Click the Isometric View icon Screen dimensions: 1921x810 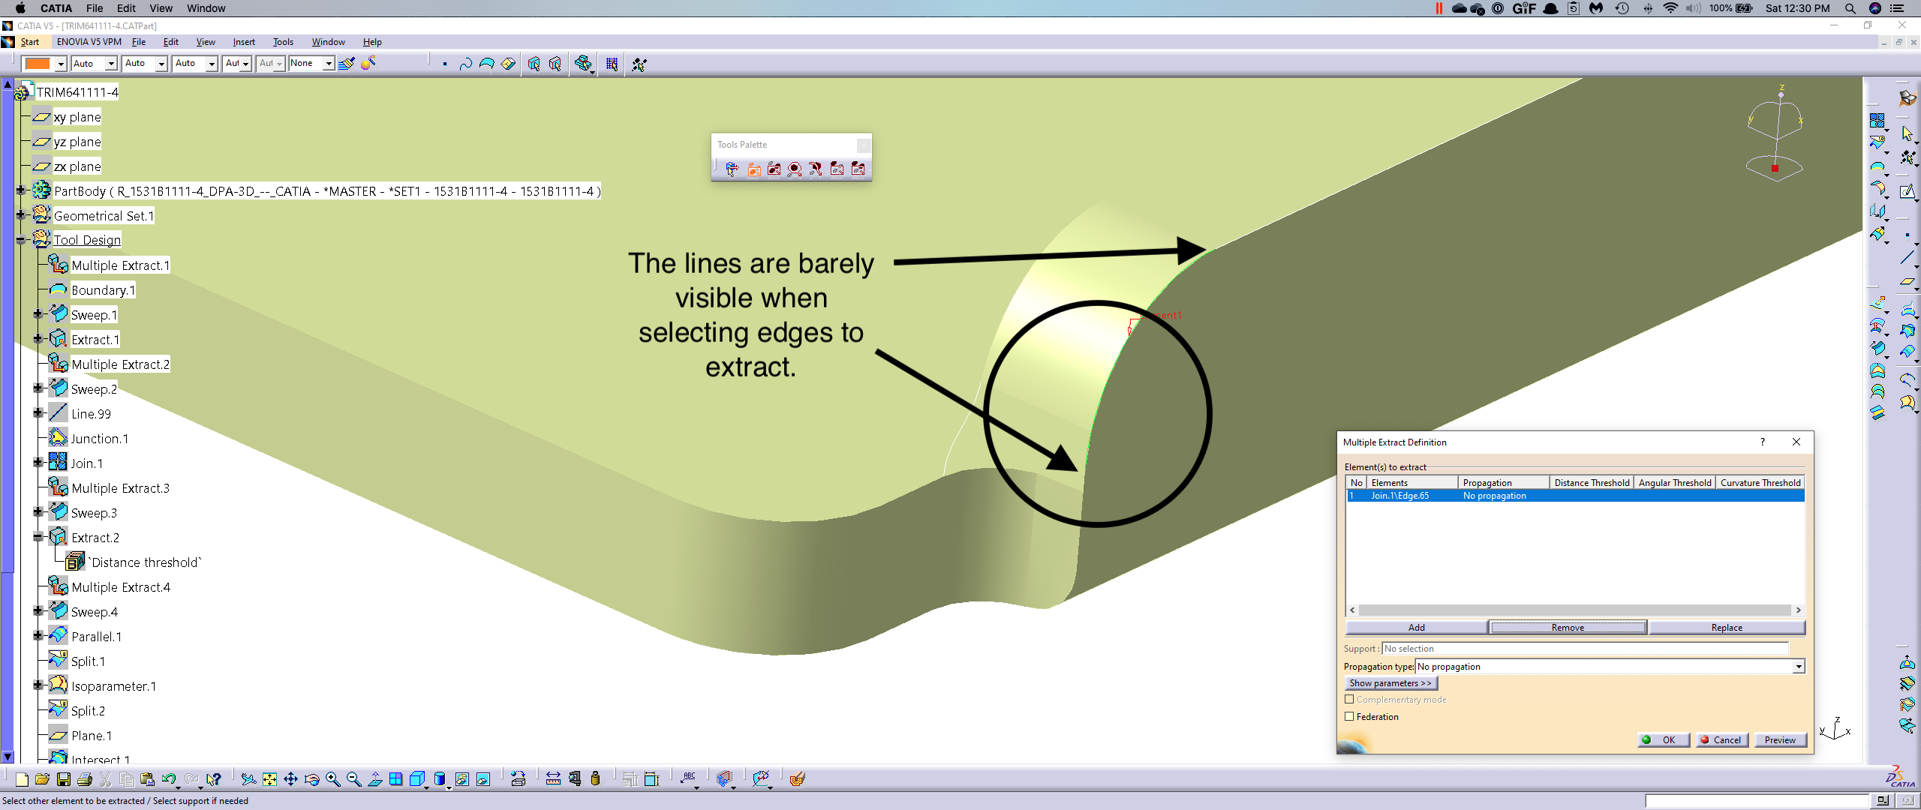418,778
